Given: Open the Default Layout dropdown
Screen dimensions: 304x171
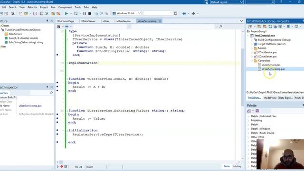Looking at the screenshot, I should [x=241, y=2].
